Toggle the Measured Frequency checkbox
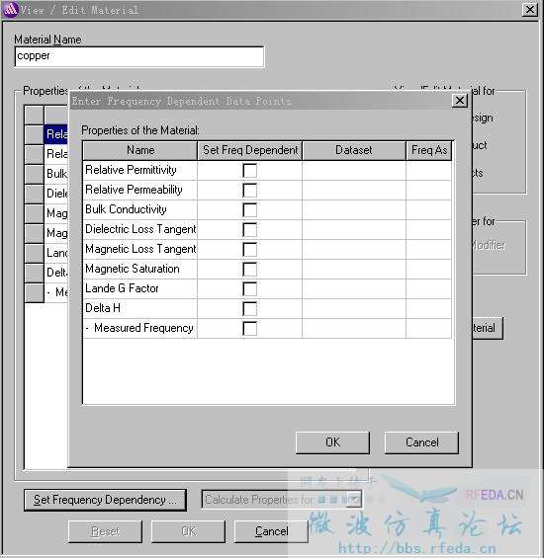 (x=249, y=328)
